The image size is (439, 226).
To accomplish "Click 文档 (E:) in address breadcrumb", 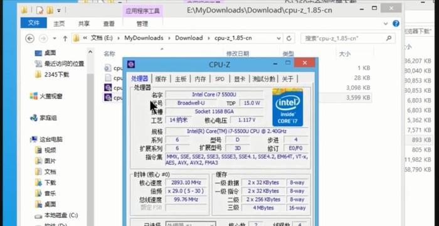I will click(102, 38).
